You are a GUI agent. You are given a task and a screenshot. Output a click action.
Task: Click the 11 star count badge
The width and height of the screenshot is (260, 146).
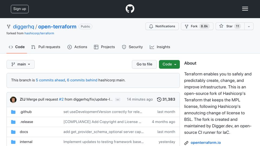(238, 26)
